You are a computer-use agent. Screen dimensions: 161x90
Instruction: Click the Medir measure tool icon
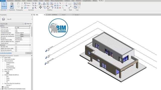(x=70, y=7)
